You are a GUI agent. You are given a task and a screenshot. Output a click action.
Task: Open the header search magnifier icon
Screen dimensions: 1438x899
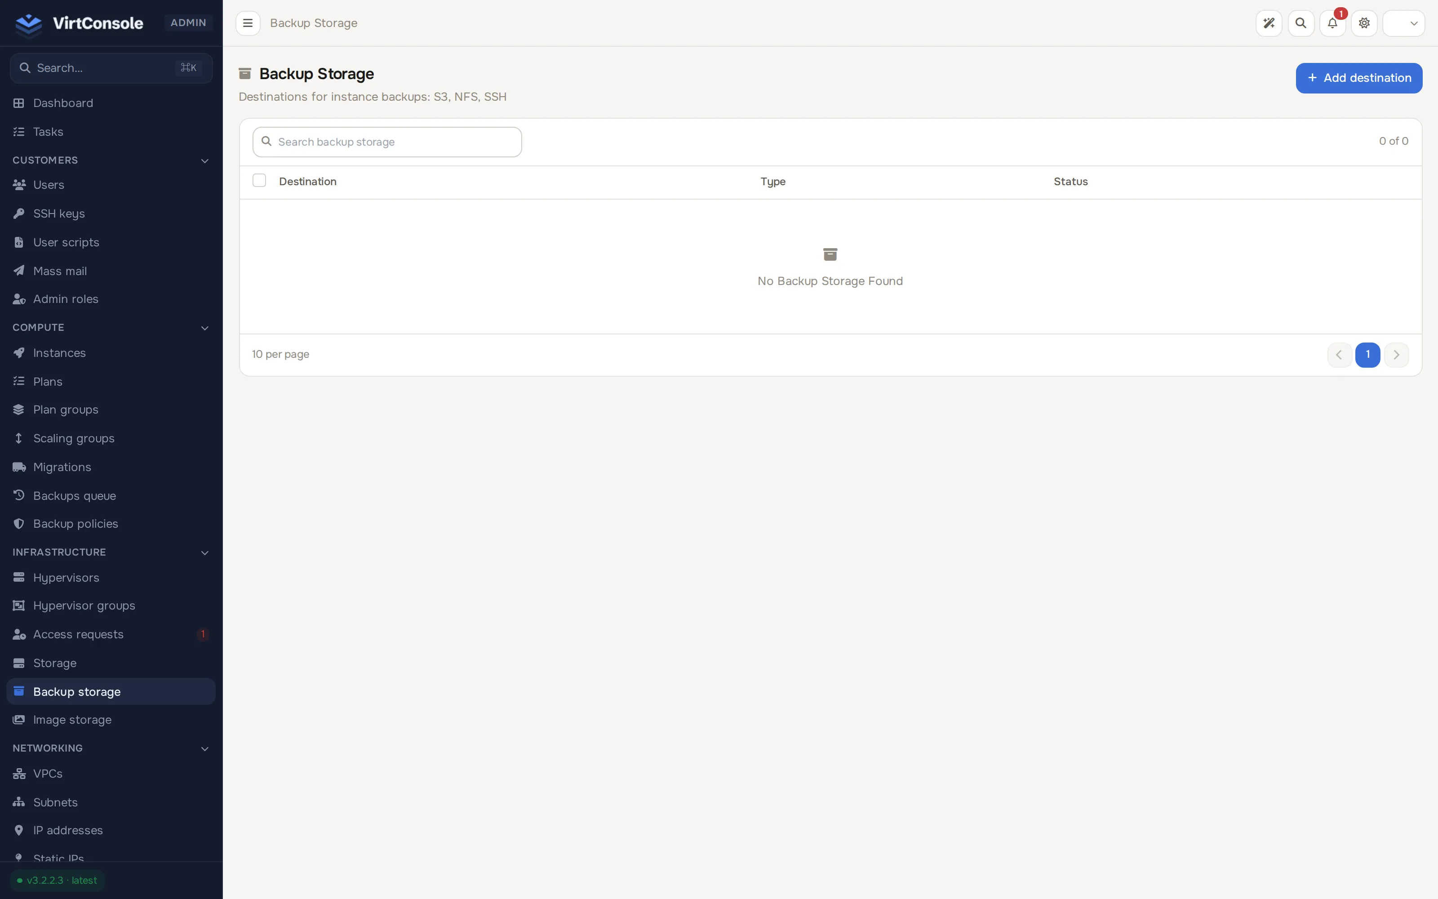[1301, 23]
